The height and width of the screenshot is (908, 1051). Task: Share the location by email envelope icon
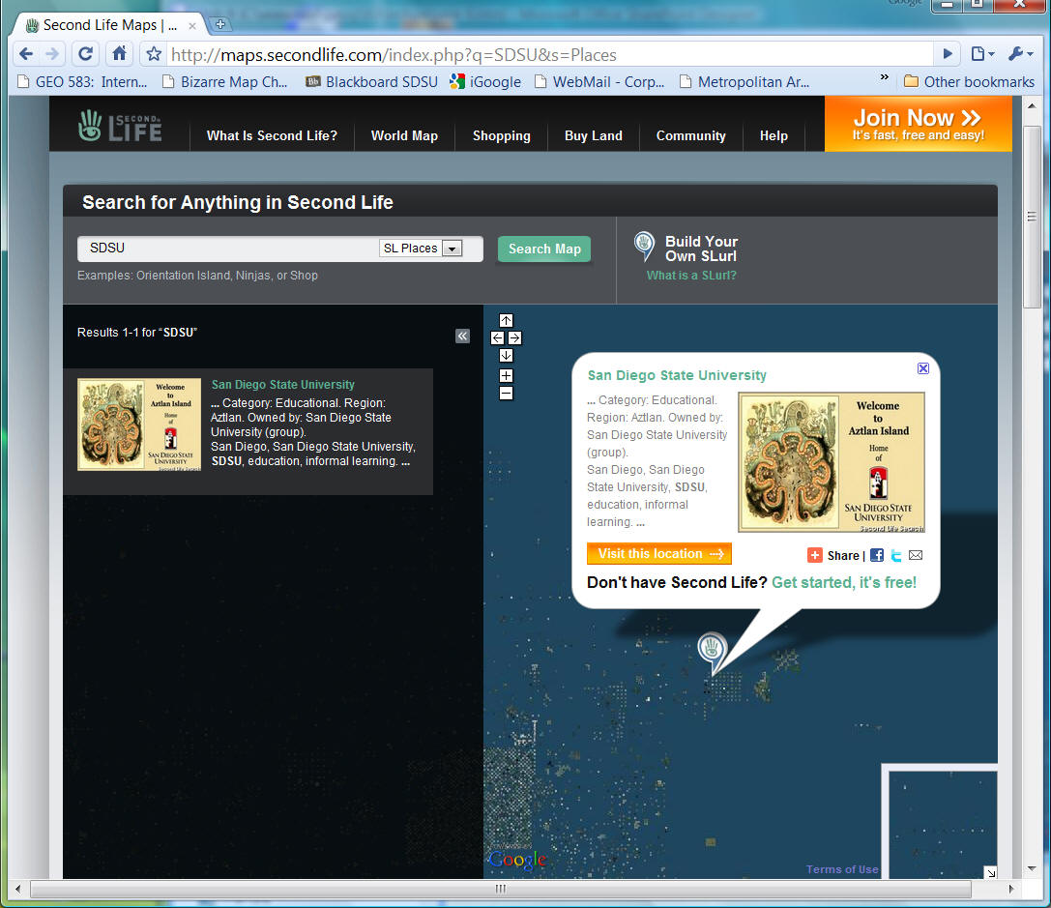tap(916, 555)
